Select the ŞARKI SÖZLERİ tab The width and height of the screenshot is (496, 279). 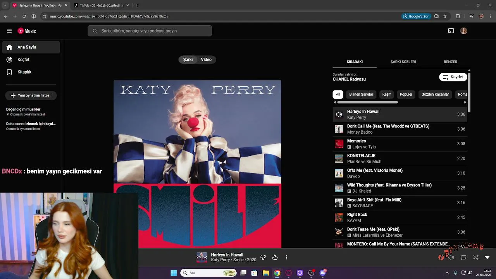pyautogui.click(x=403, y=62)
